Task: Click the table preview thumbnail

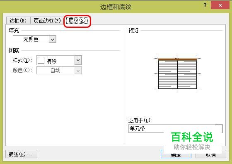Action: 177,73
